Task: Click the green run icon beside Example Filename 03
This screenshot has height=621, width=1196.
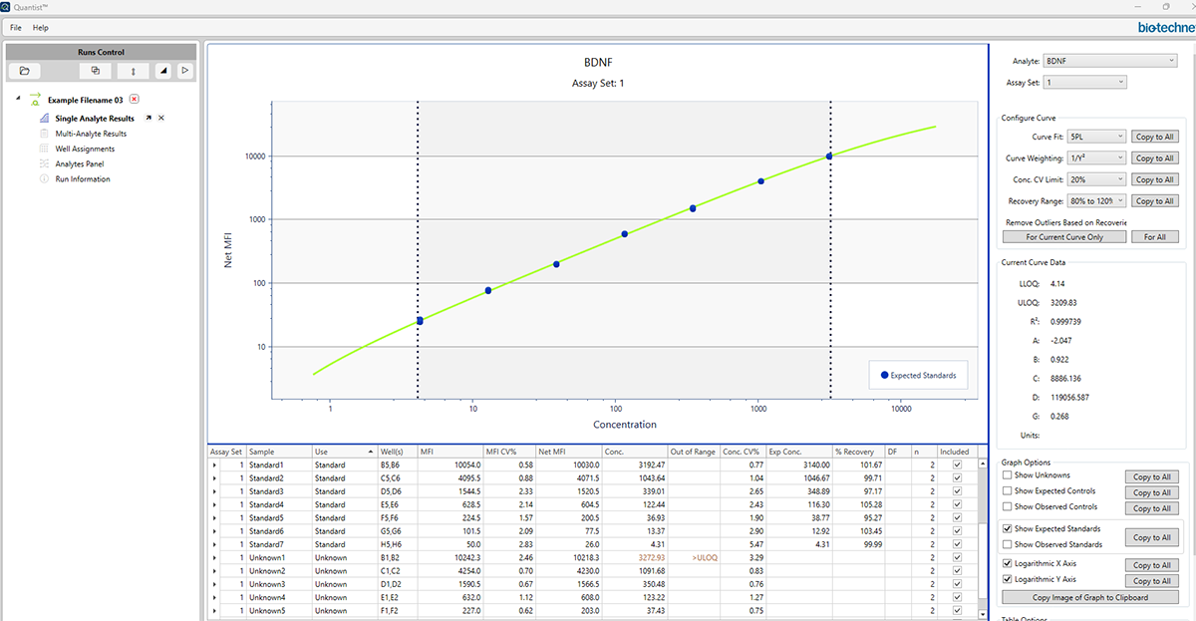Action: [36, 100]
